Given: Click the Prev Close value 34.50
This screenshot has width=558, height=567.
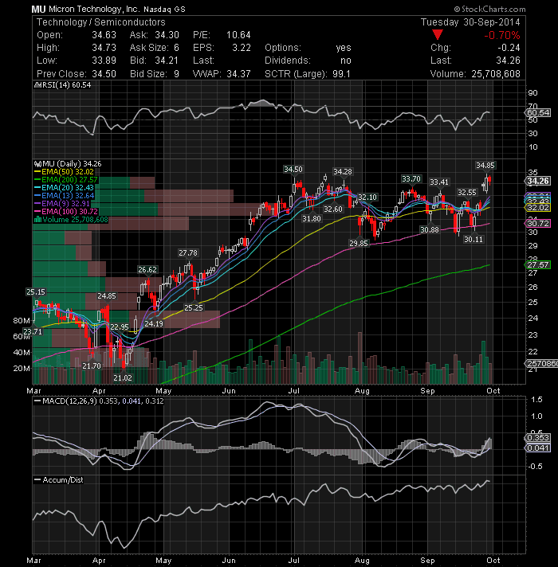Looking at the screenshot, I should [104, 74].
